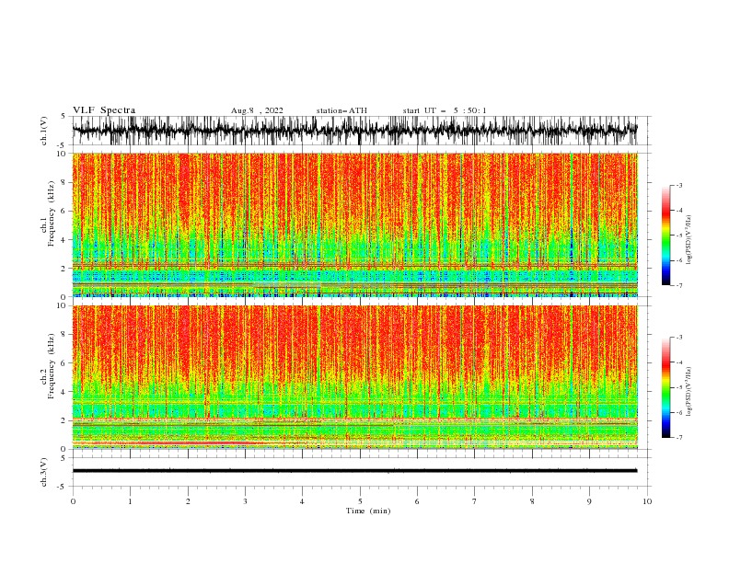Click the ch.2 PSD color bar
Screen dimensions: 729x563
pos(665,387)
